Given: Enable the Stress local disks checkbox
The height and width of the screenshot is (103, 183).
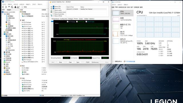Looking at the screenshot, I should (x=53, y=14).
